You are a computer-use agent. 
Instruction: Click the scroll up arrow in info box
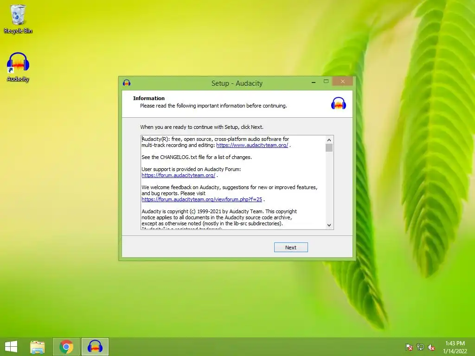point(329,140)
